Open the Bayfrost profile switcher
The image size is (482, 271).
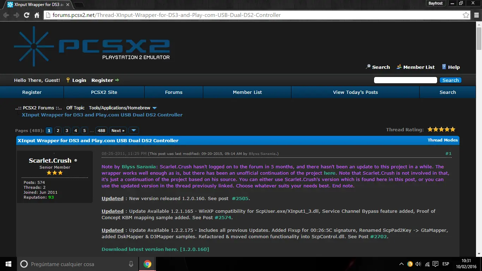coord(435,3)
